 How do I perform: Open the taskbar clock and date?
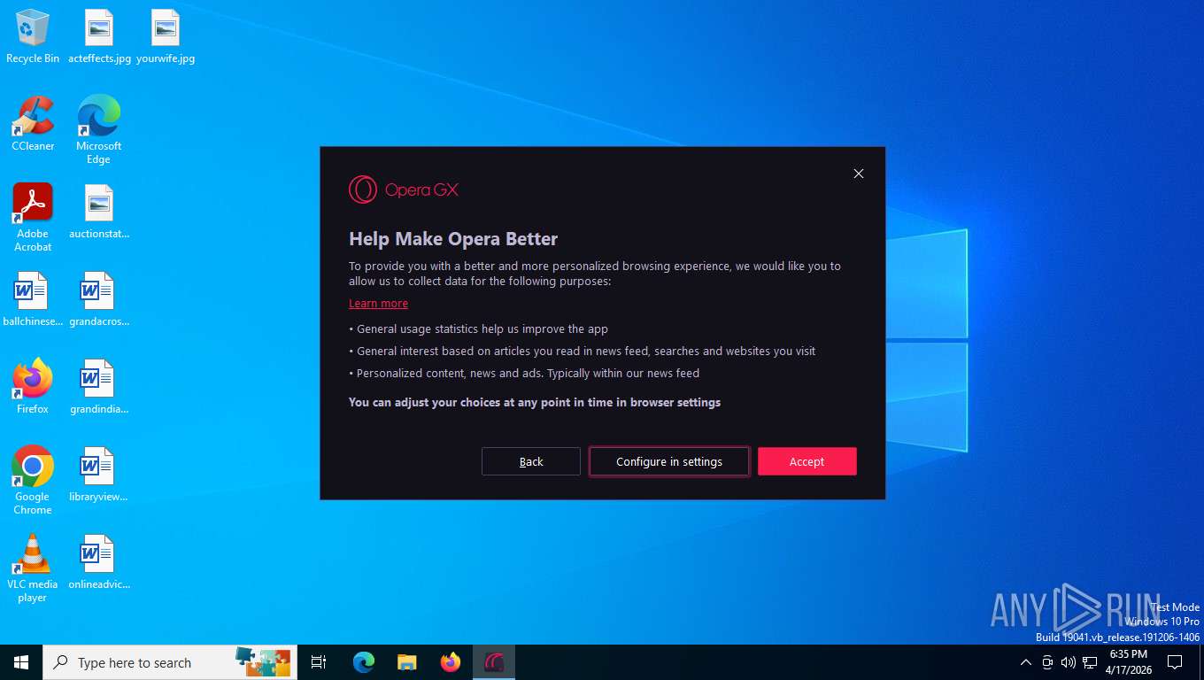pos(1128,662)
